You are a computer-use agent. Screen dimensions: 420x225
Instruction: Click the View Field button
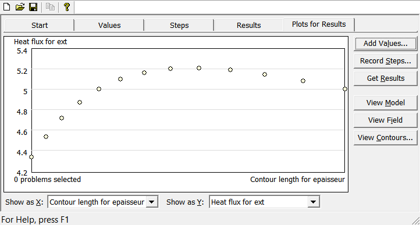click(386, 120)
